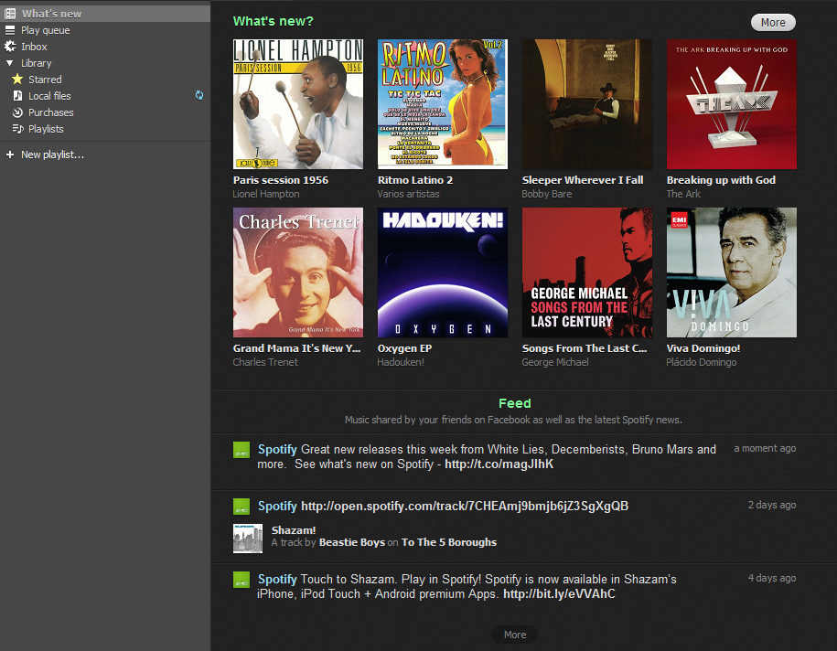837x651 pixels.
Task: Open the bit.ly/eVVAhC Shazam link
Action: pyautogui.click(x=559, y=593)
